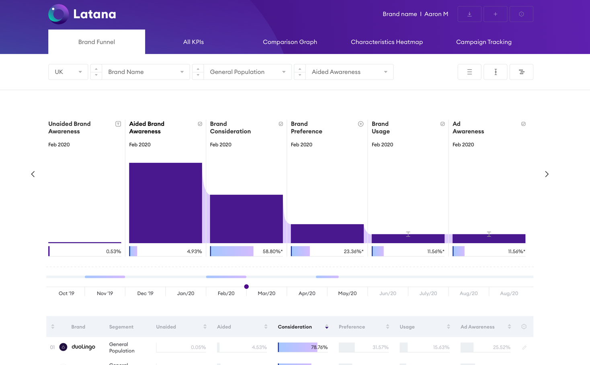Click the horizontal bars filter icon
The width and height of the screenshot is (590, 365).
click(x=521, y=72)
